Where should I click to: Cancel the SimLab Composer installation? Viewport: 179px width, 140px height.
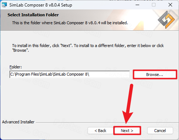(160, 131)
